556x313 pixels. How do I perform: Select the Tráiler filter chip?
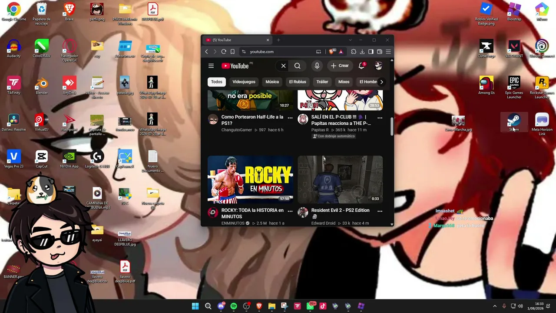coord(322,82)
